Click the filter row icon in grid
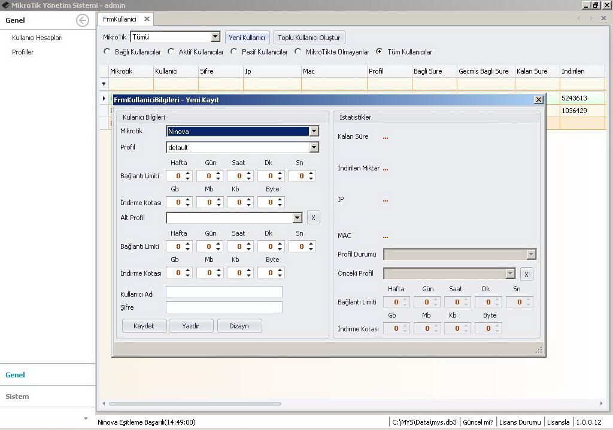The width and height of the screenshot is (613, 430). click(x=104, y=84)
